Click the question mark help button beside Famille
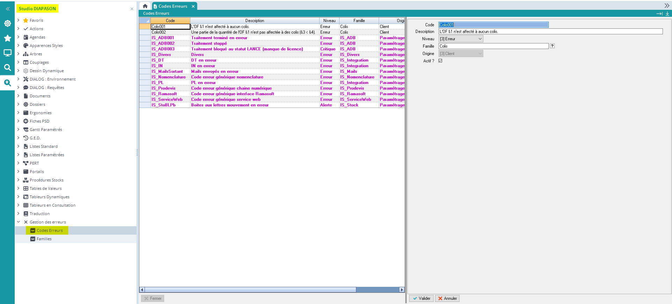The image size is (672, 304). tap(552, 46)
